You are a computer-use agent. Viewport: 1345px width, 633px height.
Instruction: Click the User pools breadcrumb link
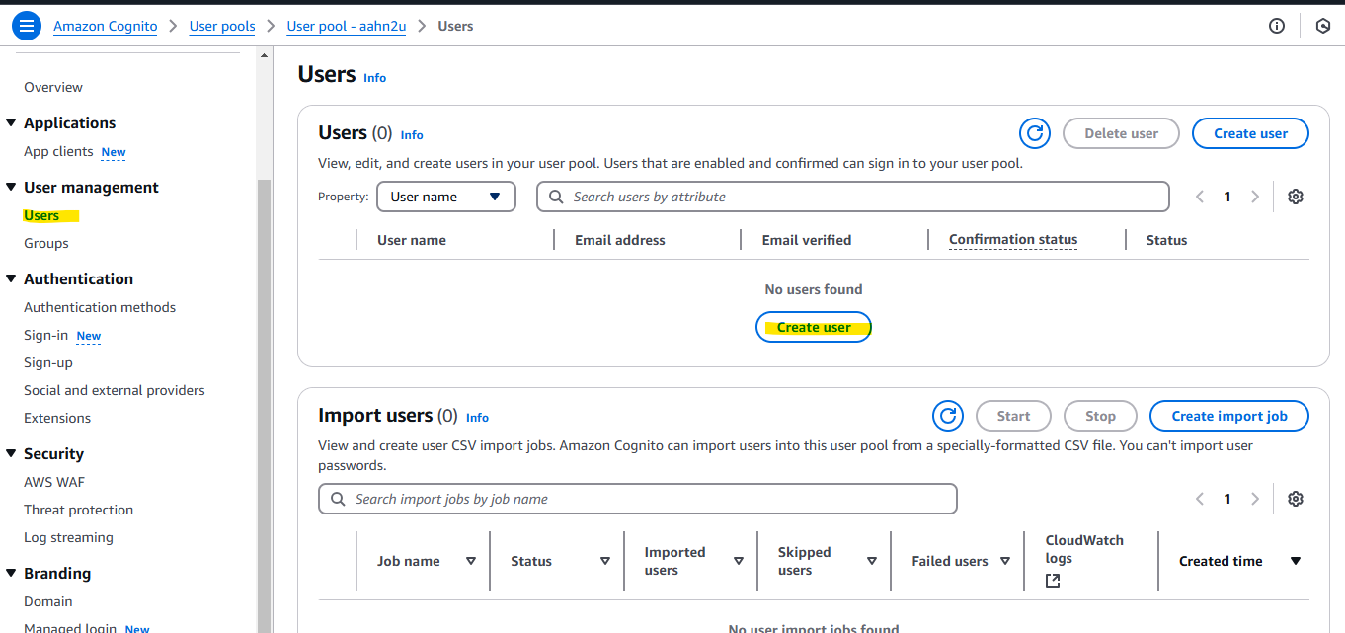click(x=222, y=26)
